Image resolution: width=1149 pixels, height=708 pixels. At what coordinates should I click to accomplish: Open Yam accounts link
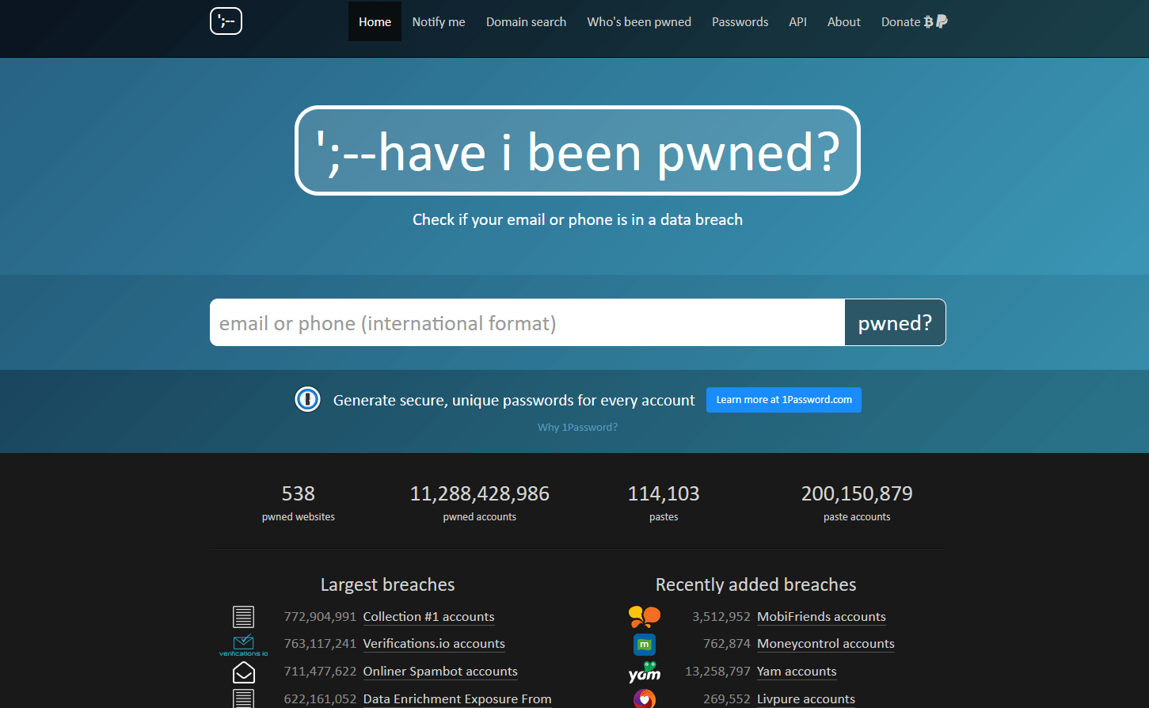tap(797, 672)
